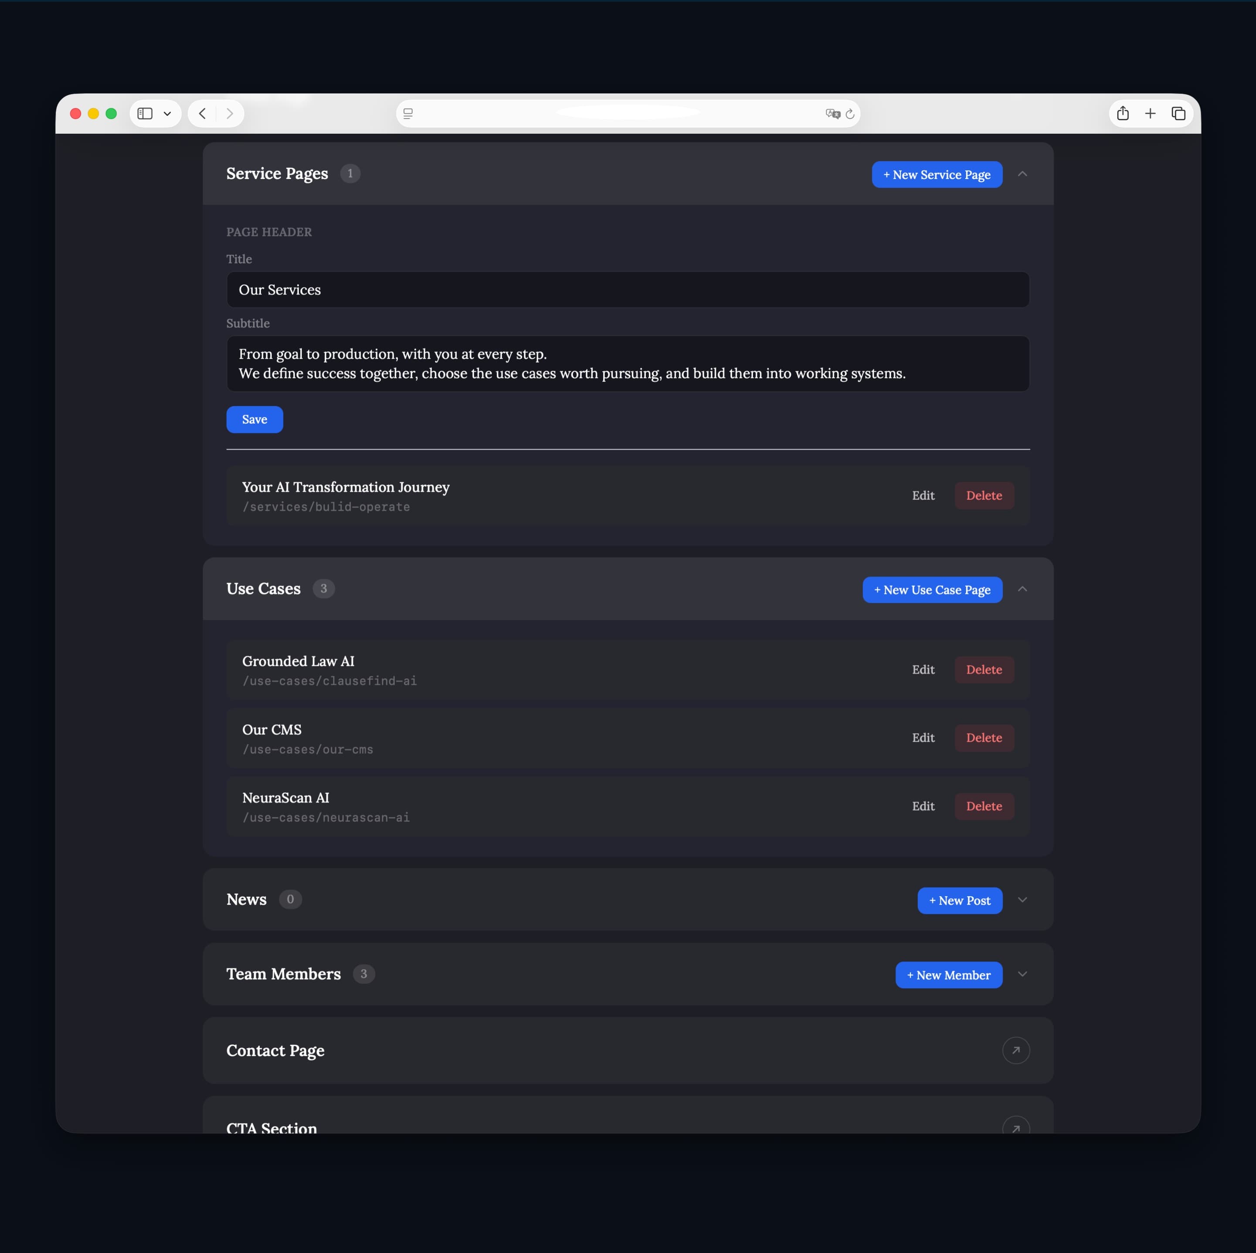Click the + New Service Page button

(x=937, y=174)
